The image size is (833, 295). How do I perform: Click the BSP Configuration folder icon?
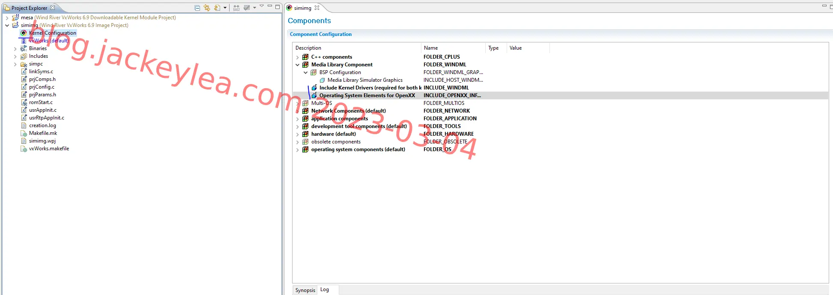pos(313,72)
